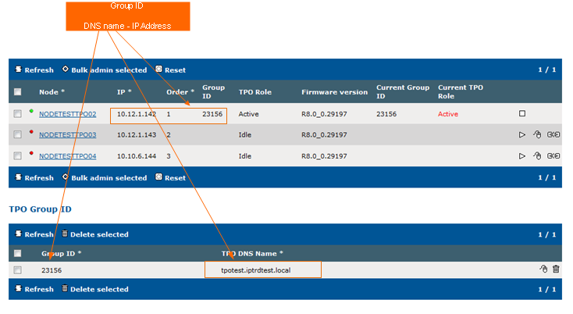This screenshot has width=573, height=314.
Task: Click Refresh below the Group ID table
Action: coord(34,289)
